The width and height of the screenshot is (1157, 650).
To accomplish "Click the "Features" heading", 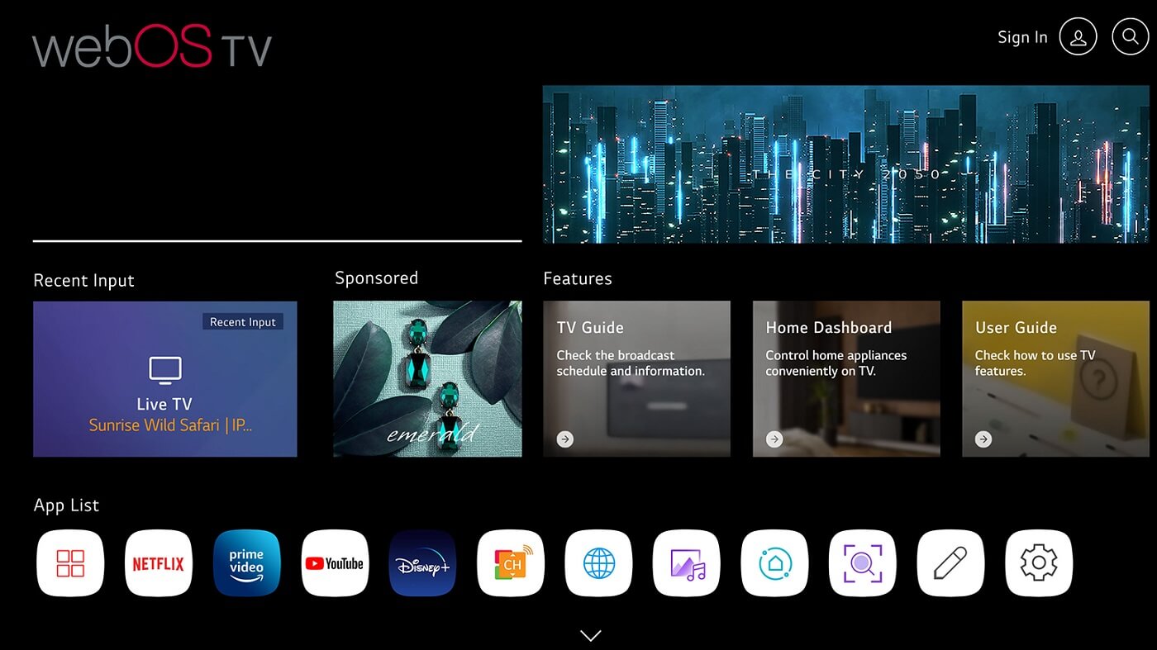I will [x=578, y=278].
